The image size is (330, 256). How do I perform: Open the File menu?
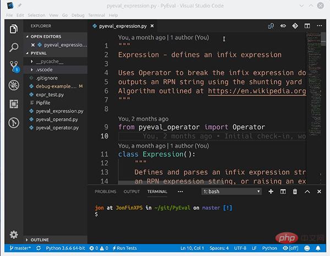click(x=9, y=15)
